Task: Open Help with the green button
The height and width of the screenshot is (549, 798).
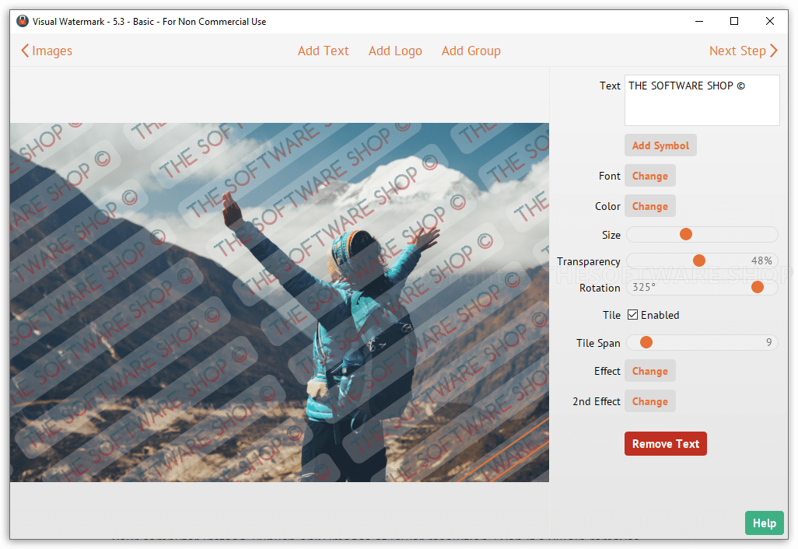Action: pyautogui.click(x=764, y=523)
